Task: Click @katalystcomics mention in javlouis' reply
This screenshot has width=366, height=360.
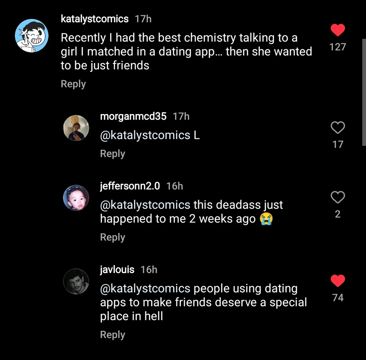Action: (145, 288)
